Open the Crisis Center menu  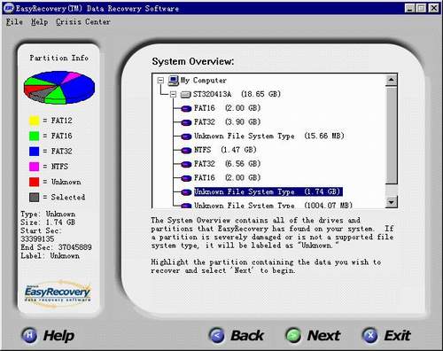coord(83,22)
